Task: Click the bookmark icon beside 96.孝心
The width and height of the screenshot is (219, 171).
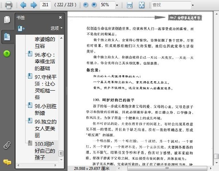Action: [30, 54]
